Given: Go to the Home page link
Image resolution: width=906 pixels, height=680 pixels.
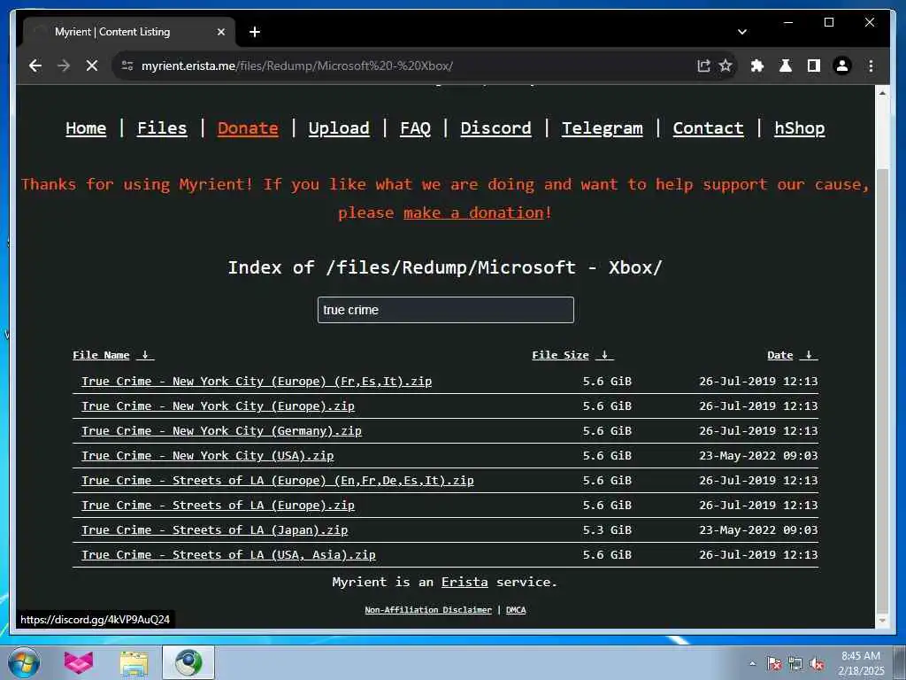Looking at the screenshot, I should (86, 128).
